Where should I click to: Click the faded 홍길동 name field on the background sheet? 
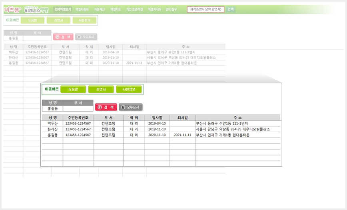pyautogui.click(x=13, y=38)
